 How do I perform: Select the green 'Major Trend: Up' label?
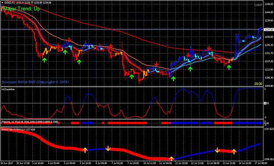pyautogui.click(x=21, y=9)
